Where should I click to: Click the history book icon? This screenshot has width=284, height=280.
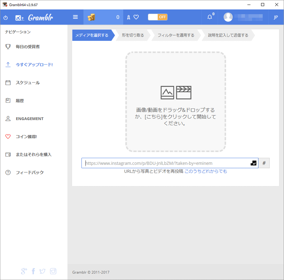tap(8, 100)
